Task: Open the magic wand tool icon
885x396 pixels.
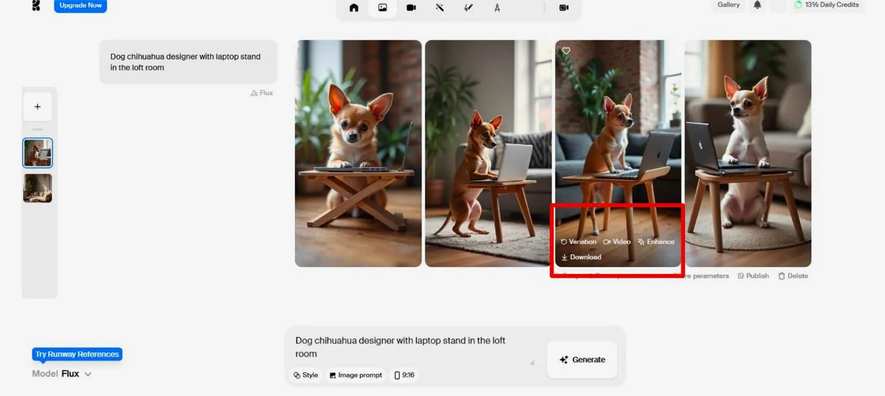Action: [440, 8]
